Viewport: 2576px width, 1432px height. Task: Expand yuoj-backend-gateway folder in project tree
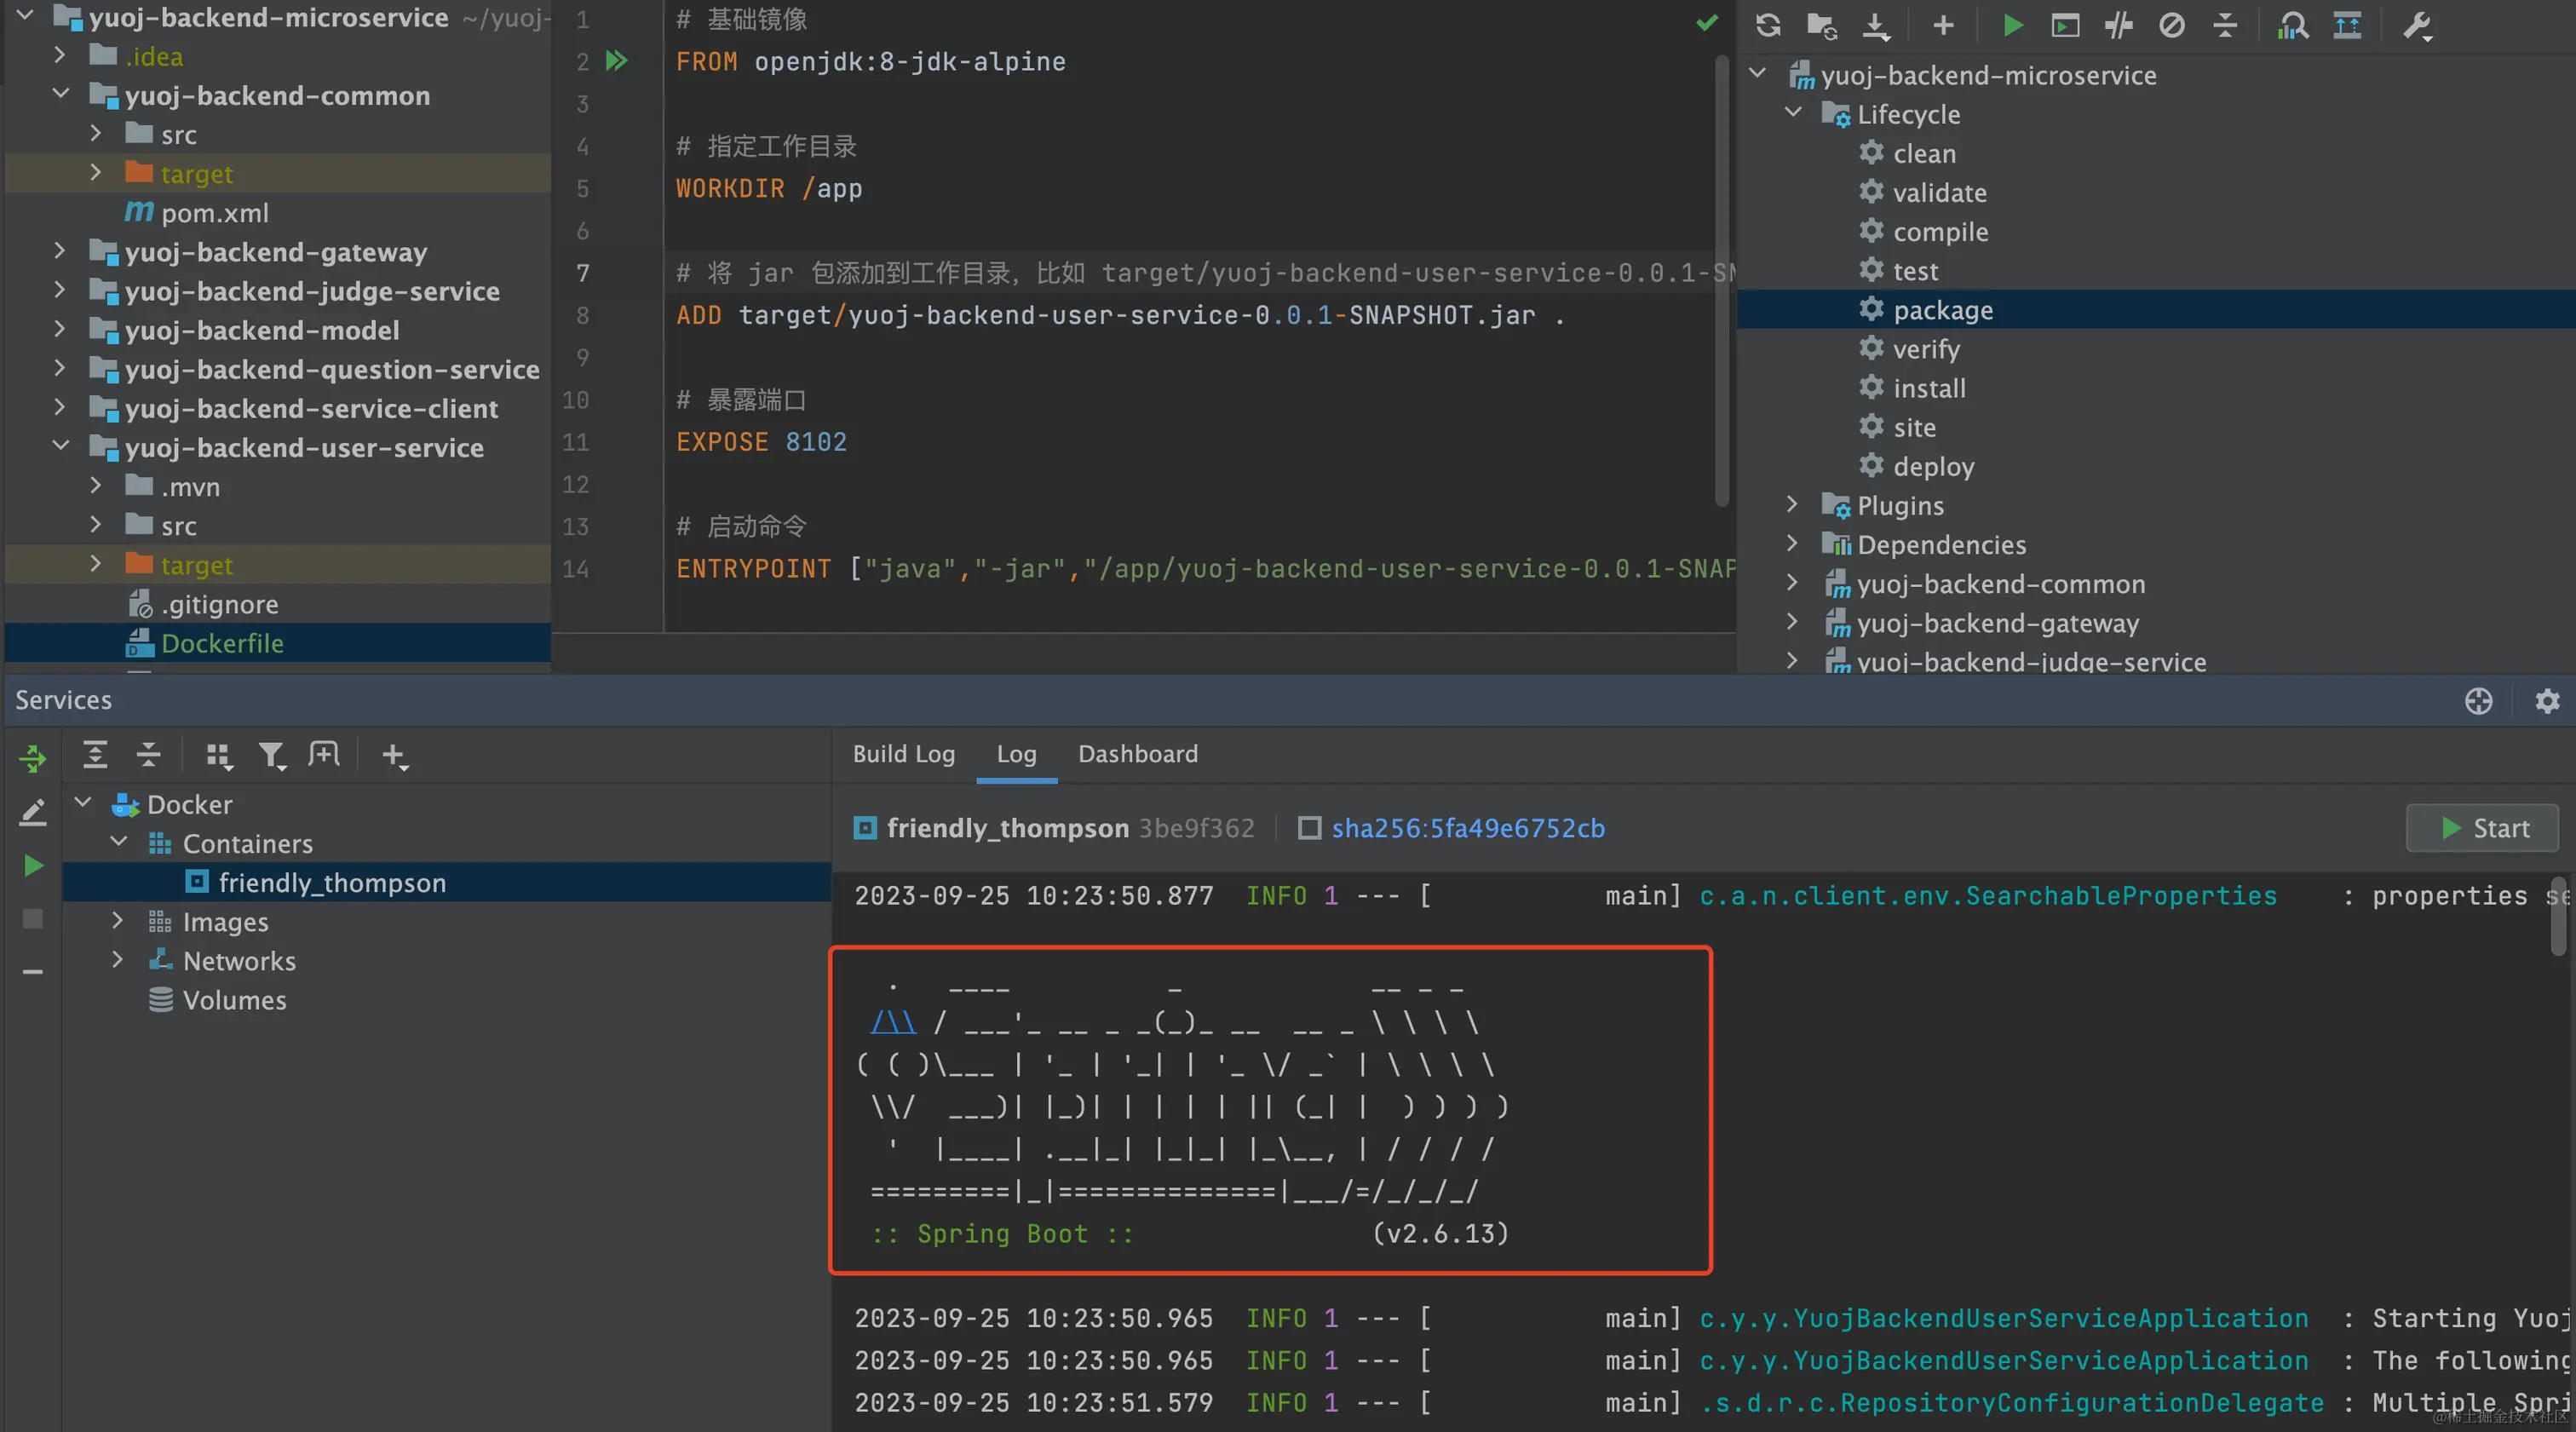point(59,252)
